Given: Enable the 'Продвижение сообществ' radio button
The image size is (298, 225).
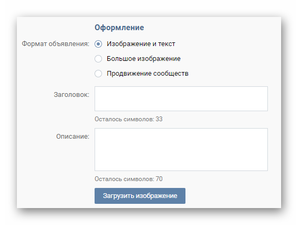Looking at the screenshot, I should (x=98, y=74).
